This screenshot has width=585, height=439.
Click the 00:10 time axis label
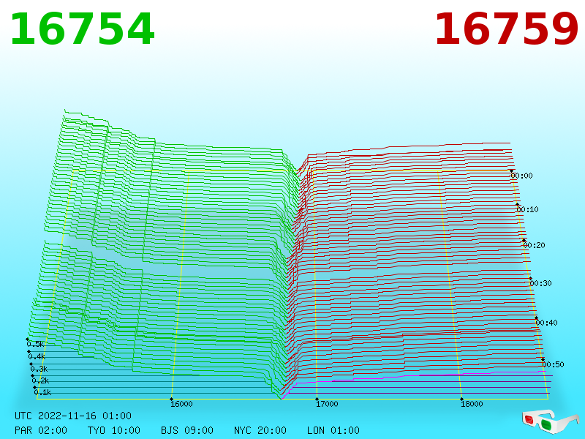click(527, 209)
